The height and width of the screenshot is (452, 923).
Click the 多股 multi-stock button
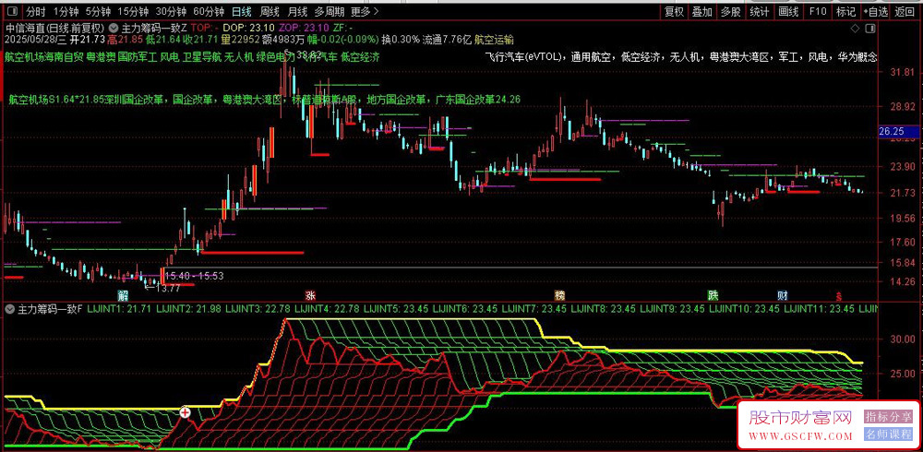(730, 11)
